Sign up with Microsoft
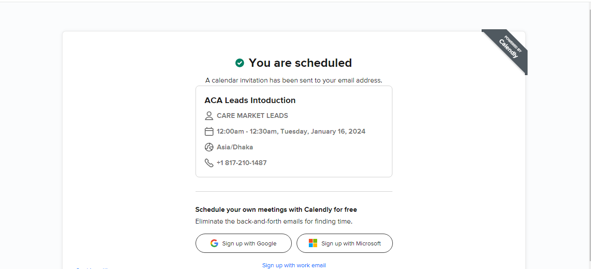 pos(345,243)
